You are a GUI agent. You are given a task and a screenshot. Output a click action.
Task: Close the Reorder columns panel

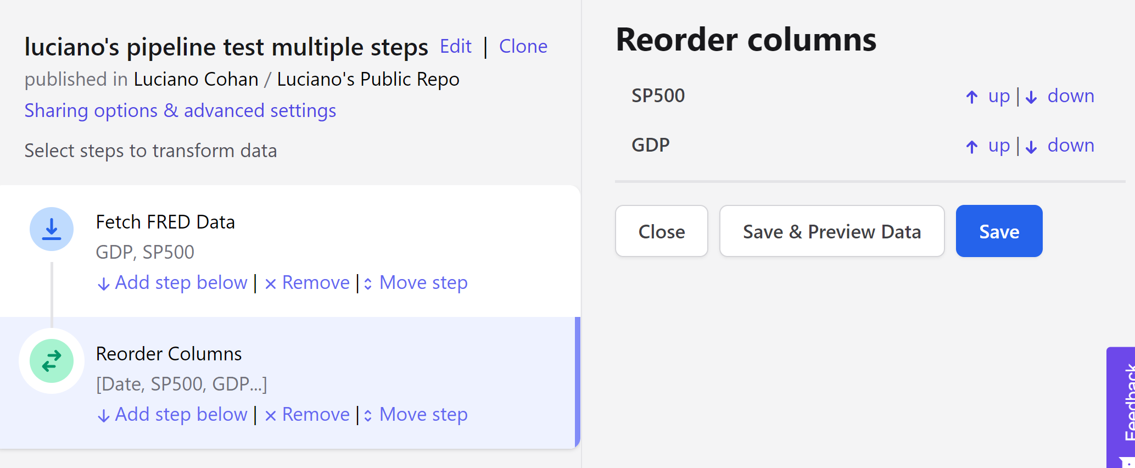[x=661, y=231]
